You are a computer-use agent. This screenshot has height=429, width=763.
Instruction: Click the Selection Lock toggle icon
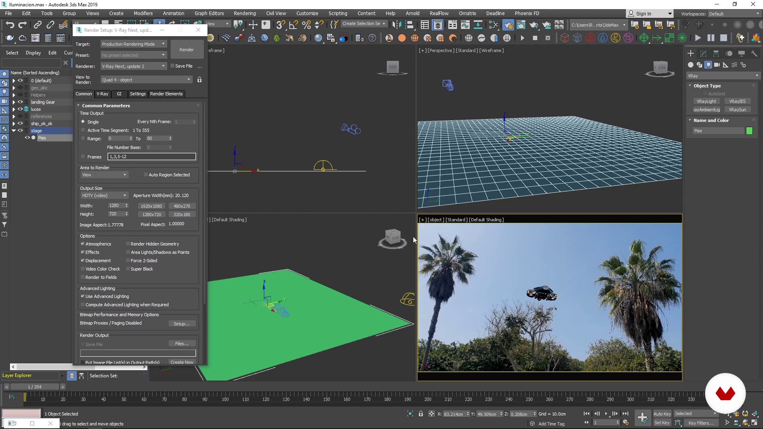coord(421,414)
